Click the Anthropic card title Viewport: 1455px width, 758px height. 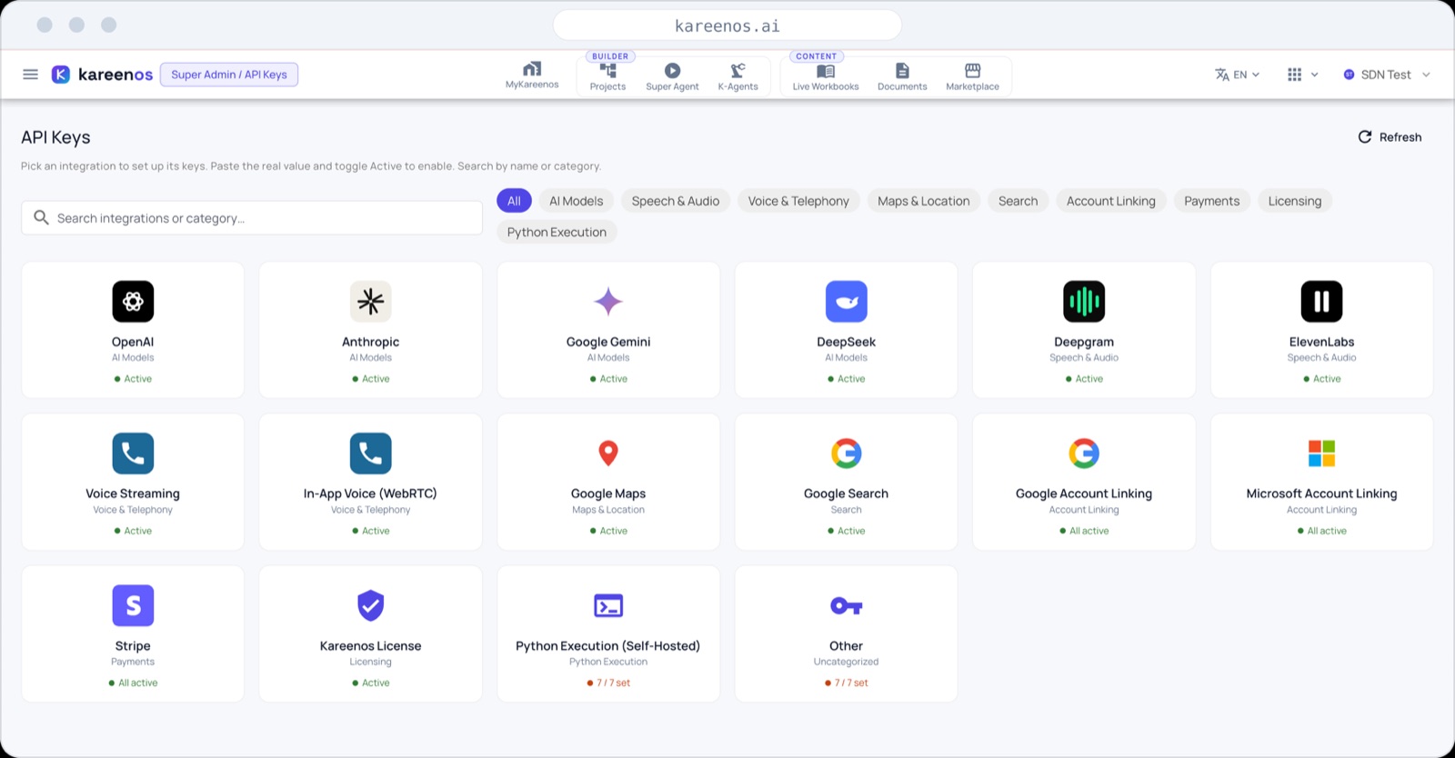click(x=371, y=342)
